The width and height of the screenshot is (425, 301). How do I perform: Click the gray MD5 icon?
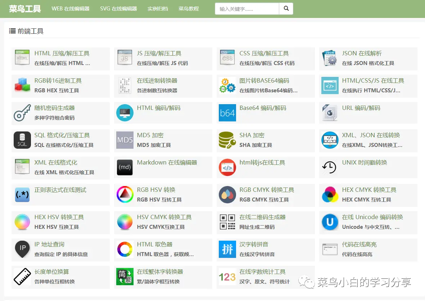pos(125,140)
